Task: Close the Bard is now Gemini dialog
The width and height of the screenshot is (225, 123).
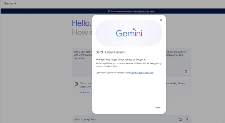Action: coord(161,20)
